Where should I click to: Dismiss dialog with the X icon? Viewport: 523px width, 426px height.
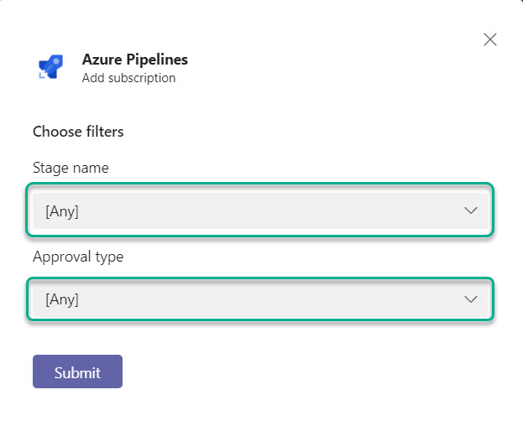(490, 39)
